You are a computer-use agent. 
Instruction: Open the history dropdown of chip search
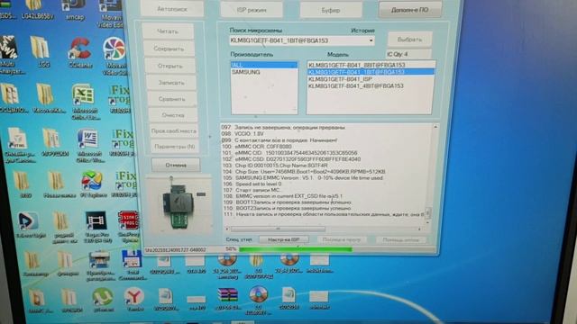[x=371, y=40]
